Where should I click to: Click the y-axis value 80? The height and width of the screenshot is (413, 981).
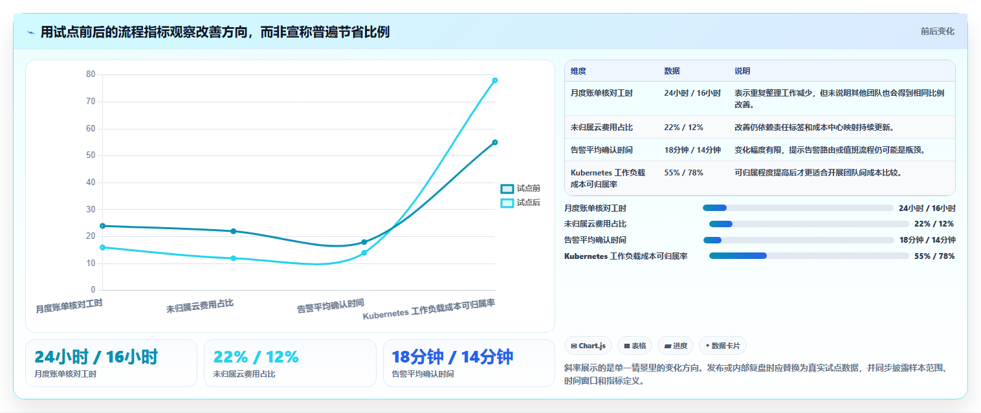91,74
